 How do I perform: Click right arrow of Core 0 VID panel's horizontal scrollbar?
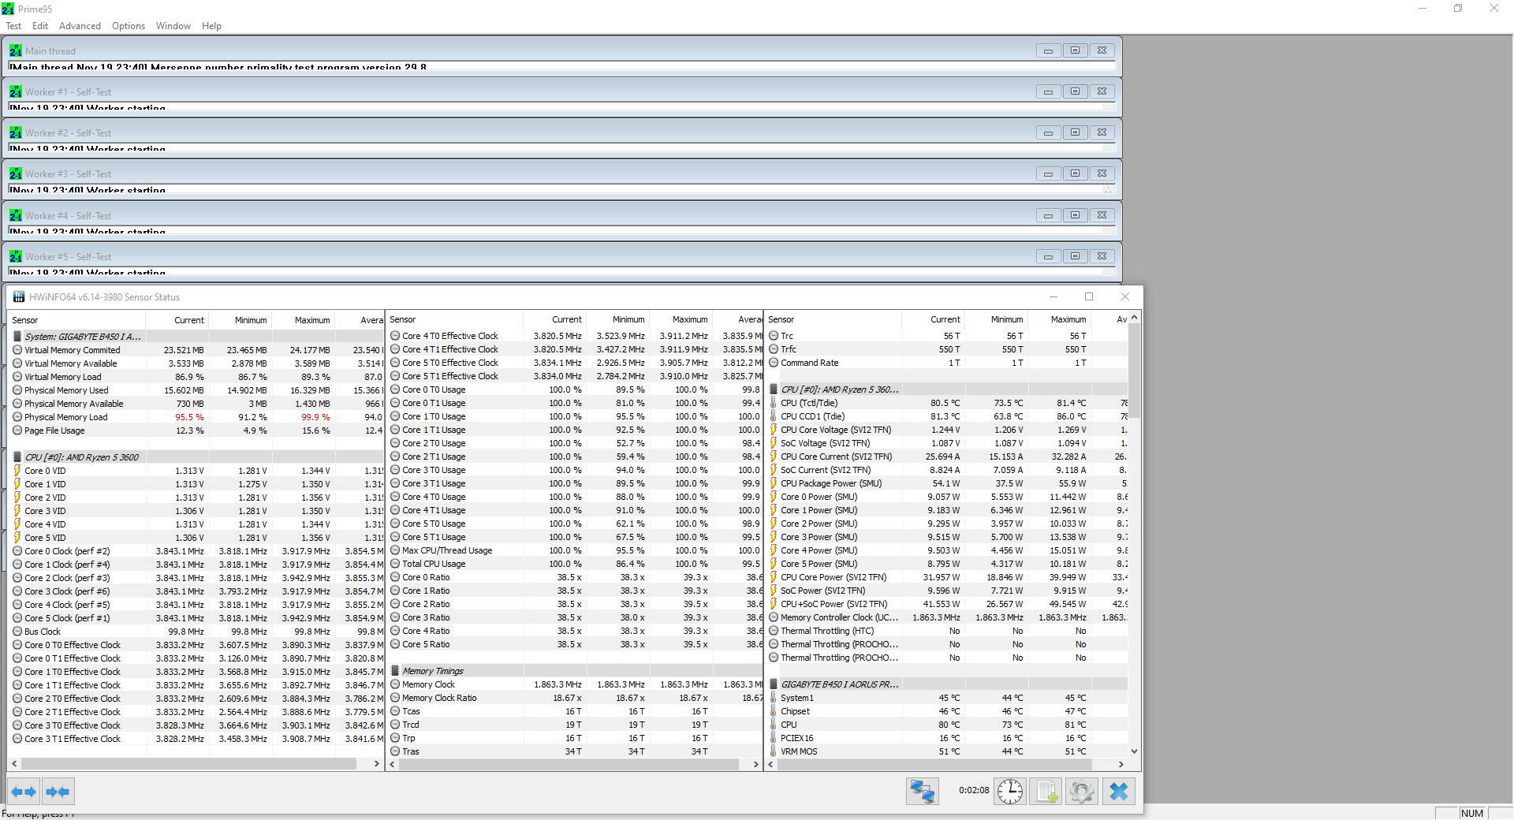click(376, 764)
